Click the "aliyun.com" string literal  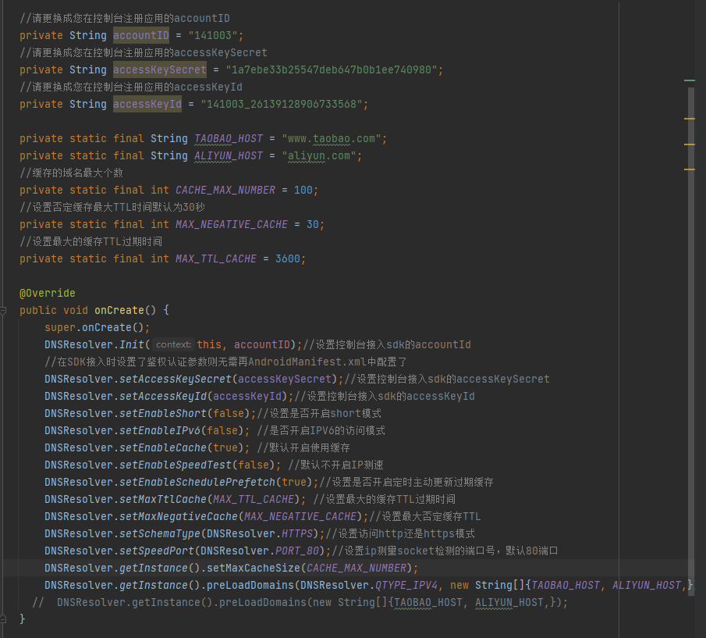point(319,155)
